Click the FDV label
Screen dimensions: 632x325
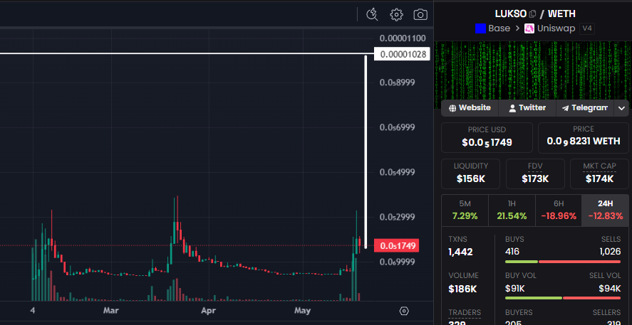535,166
